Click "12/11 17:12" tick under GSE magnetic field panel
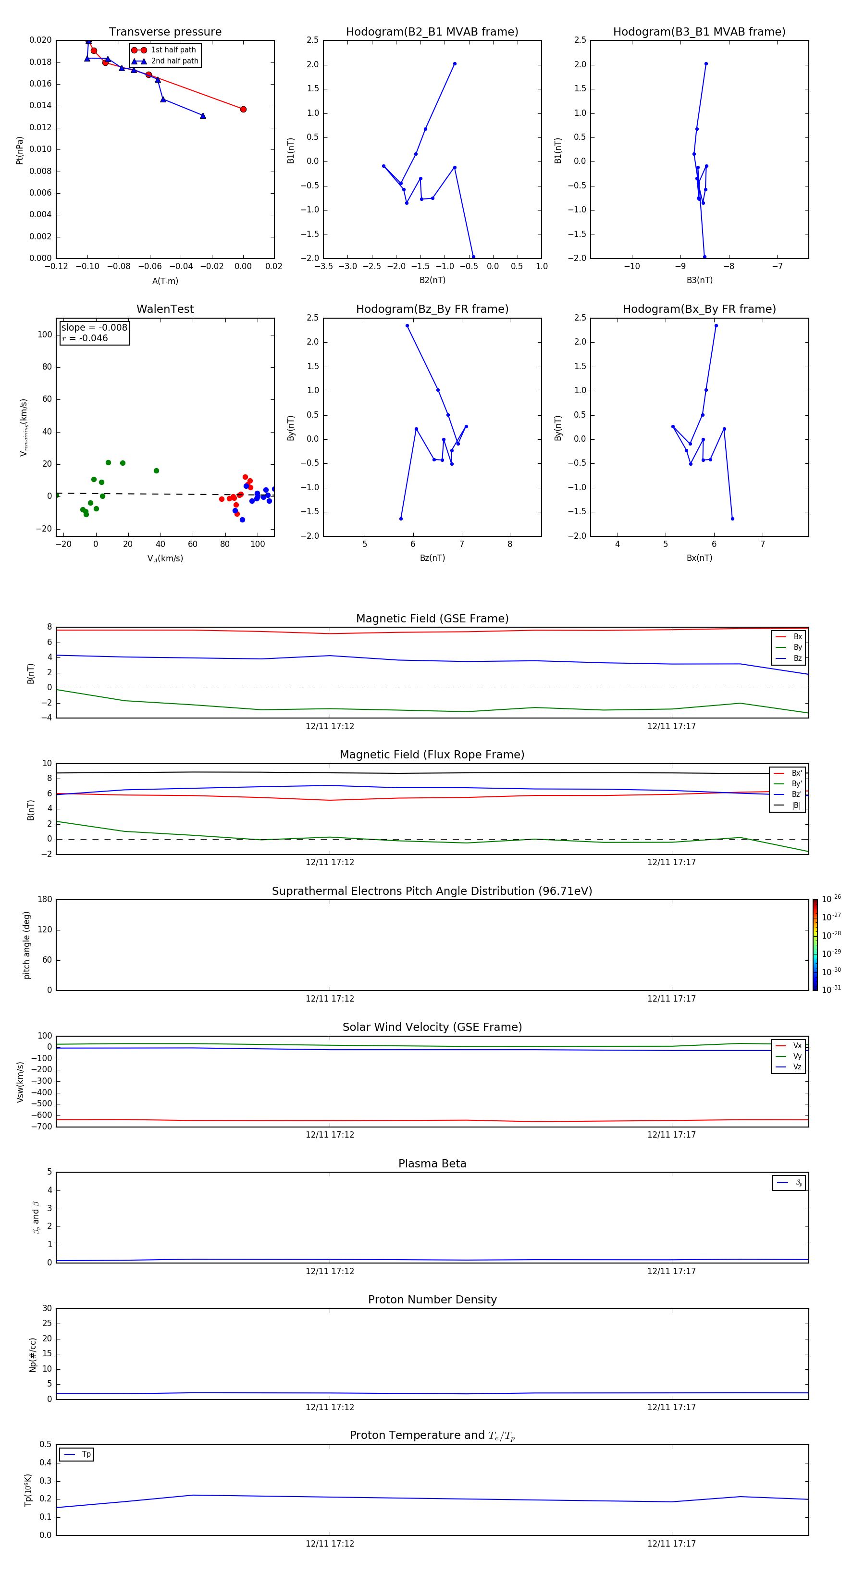This screenshot has height=1586, width=865. coord(330,727)
